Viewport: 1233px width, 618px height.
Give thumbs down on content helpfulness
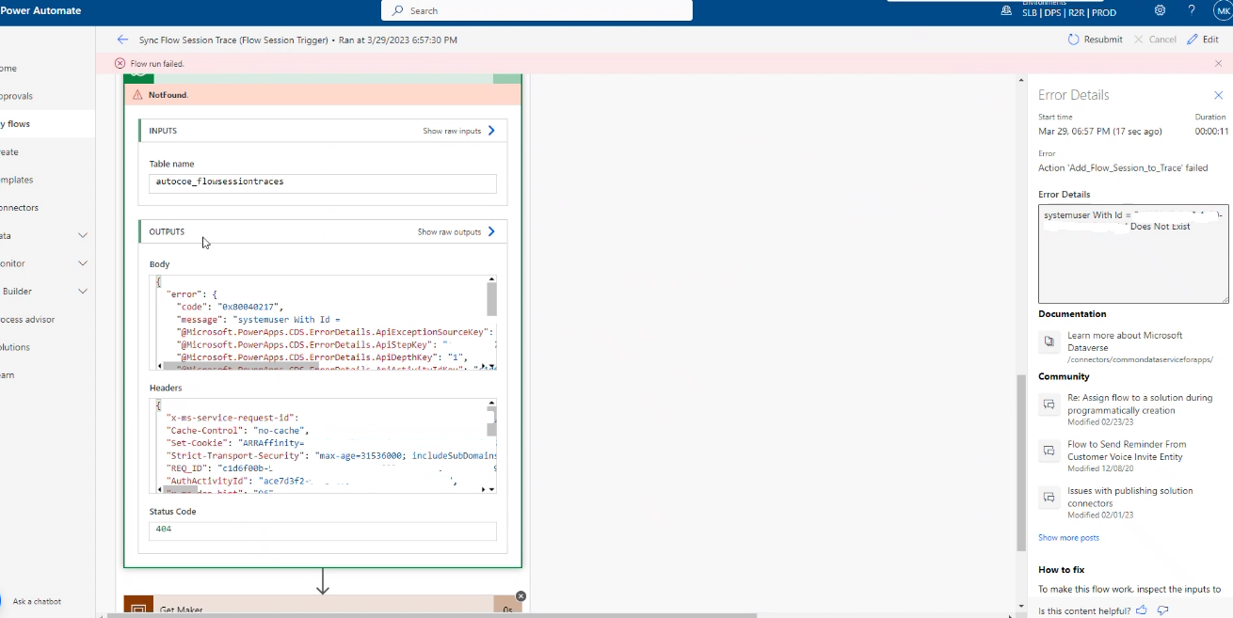pos(1162,610)
